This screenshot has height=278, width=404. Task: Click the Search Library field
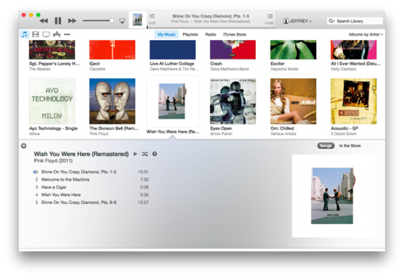click(x=354, y=21)
